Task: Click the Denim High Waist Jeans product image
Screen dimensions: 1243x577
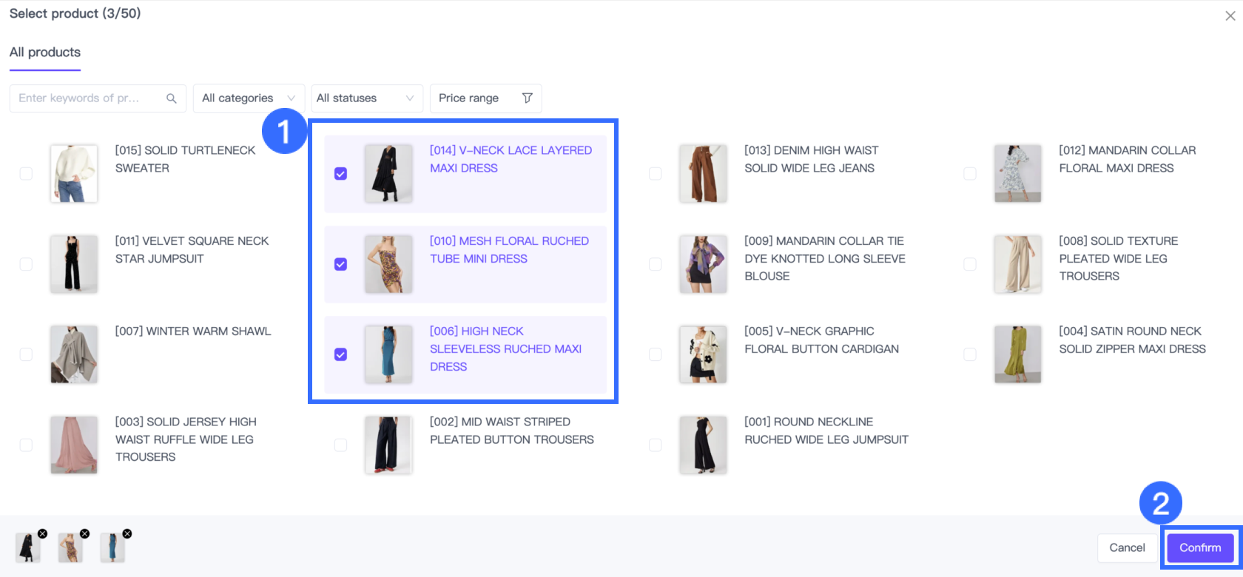Action: [703, 174]
